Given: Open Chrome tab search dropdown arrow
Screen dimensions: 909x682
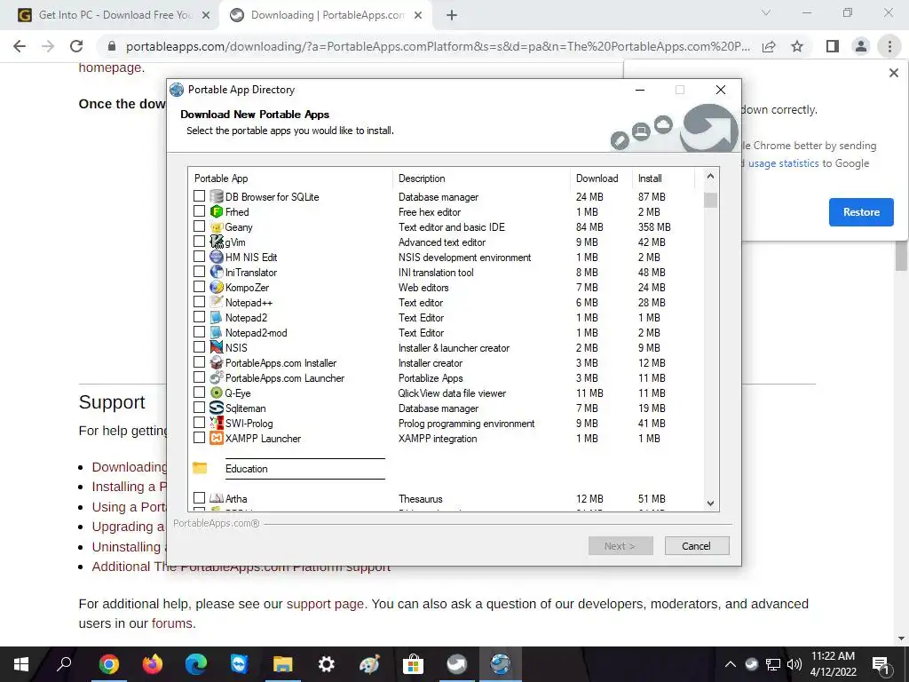Looking at the screenshot, I should (766, 12).
